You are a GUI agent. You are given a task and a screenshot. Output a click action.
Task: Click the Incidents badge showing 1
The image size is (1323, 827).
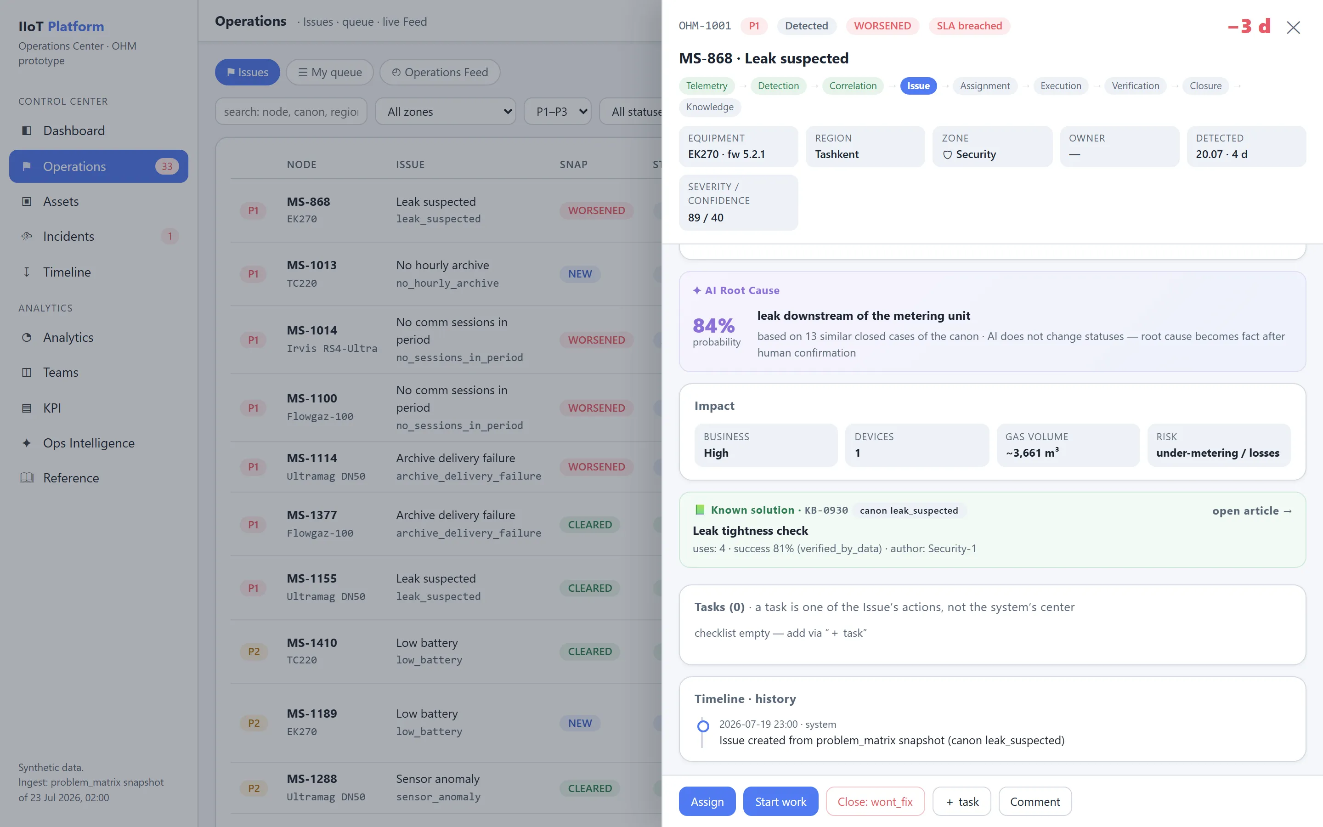(x=170, y=236)
